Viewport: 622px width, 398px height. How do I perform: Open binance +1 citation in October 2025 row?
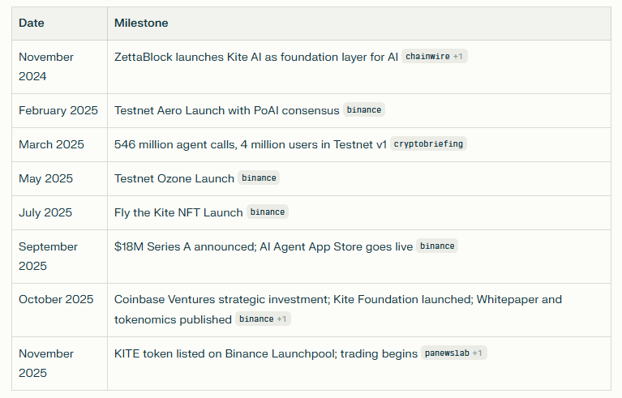[x=263, y=319]
